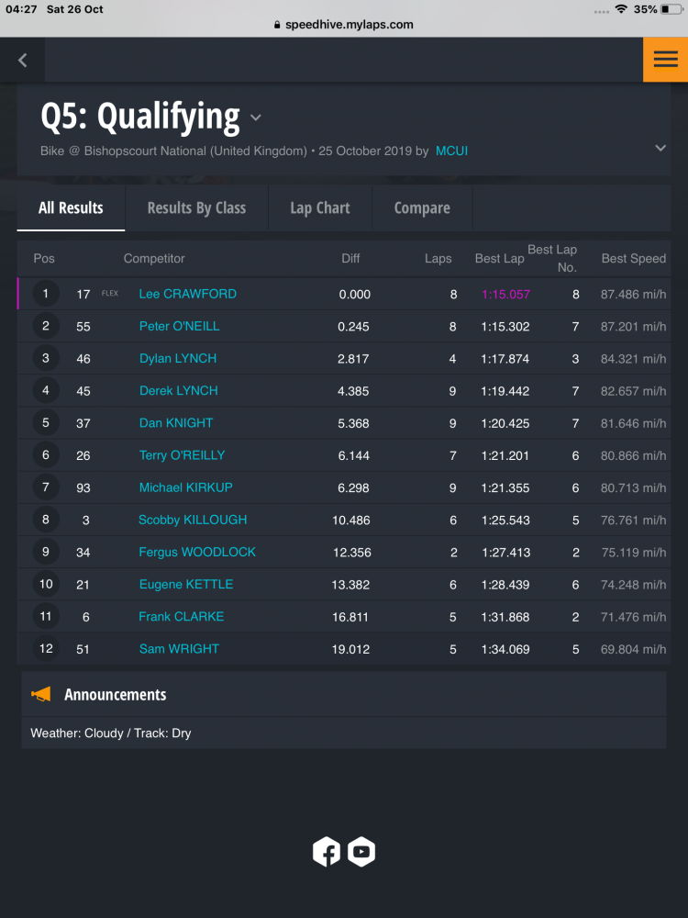The image size is (688, 918).
Task: Tap the Wi-Fi status icon
Action: pos(621,9)
